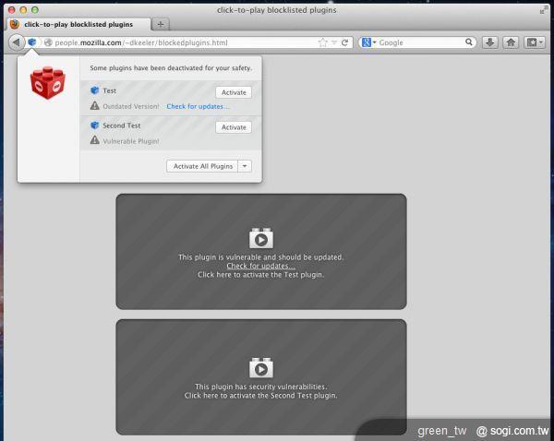
Task: Click the 'Outdated Version!' label
Action: point(131,106)
